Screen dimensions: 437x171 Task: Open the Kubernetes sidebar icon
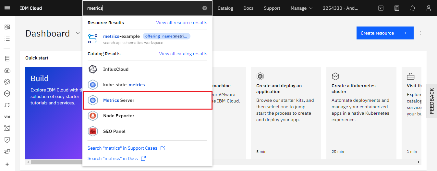click(7, 93)
